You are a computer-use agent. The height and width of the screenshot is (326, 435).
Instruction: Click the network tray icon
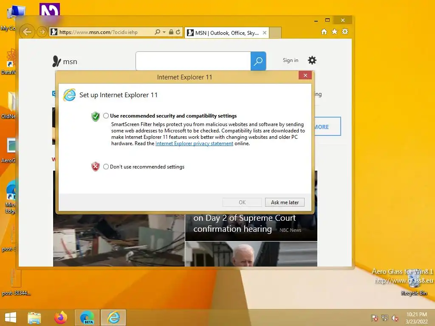click(x=385, y=318)
